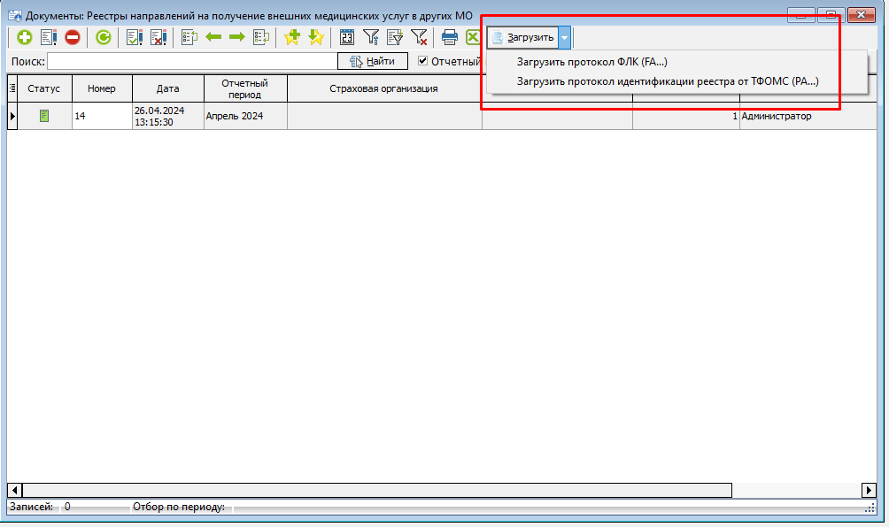Click the Excel export icon
Image resolution: width=889 pixels, height=527 pixels.
pyautogui.click(x=473, y=37)
